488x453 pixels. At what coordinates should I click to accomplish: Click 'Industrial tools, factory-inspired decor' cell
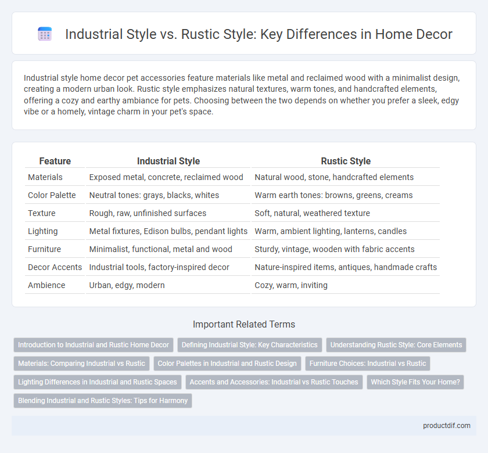168,267
